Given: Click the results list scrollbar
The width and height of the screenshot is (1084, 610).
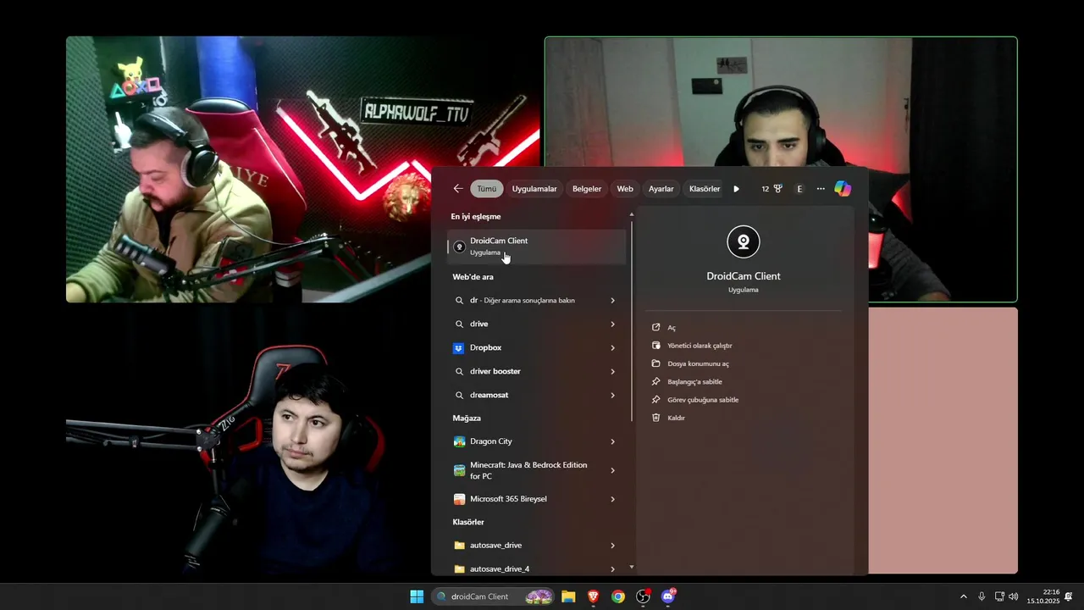Looking at the screenshot, I should pos(632,322).
